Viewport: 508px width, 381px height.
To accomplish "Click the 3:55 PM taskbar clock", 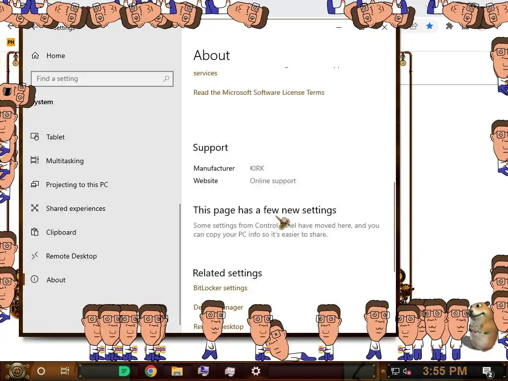I will click(445, 371).
